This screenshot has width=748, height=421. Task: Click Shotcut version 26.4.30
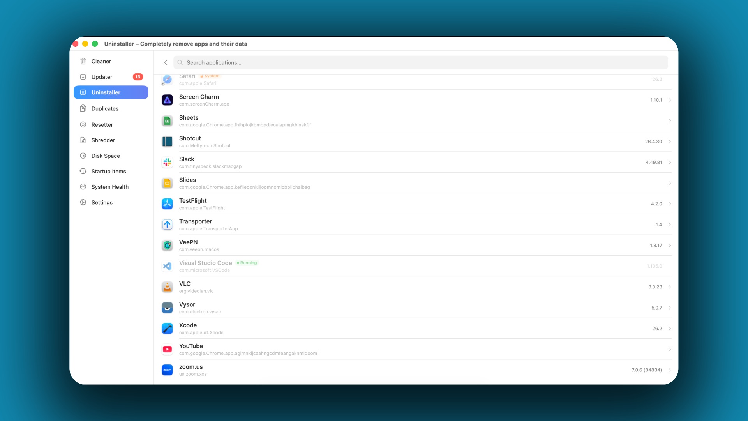pos(653,142)
